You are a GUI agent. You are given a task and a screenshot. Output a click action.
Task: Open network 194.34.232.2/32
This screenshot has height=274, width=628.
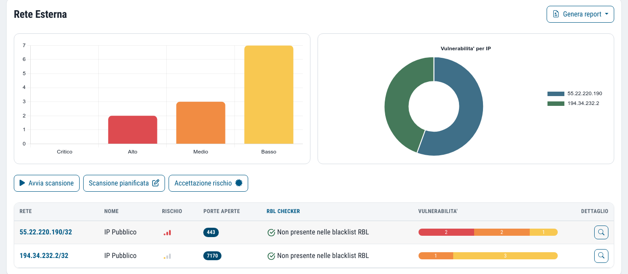click(x=44, y=256)
